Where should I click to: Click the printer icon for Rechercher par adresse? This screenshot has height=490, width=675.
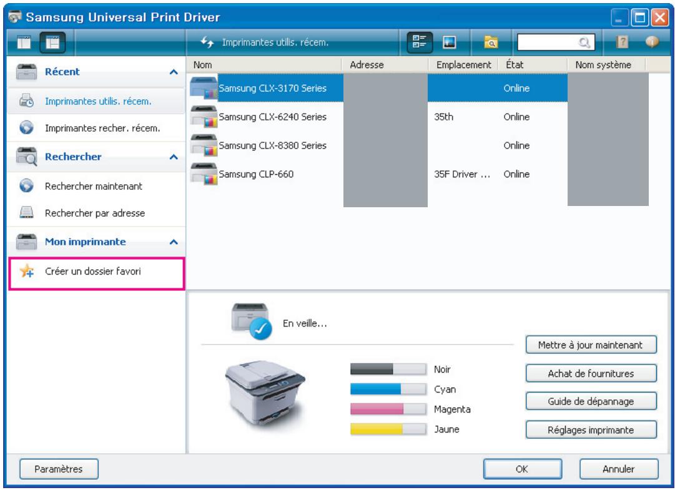coord(26,212)
